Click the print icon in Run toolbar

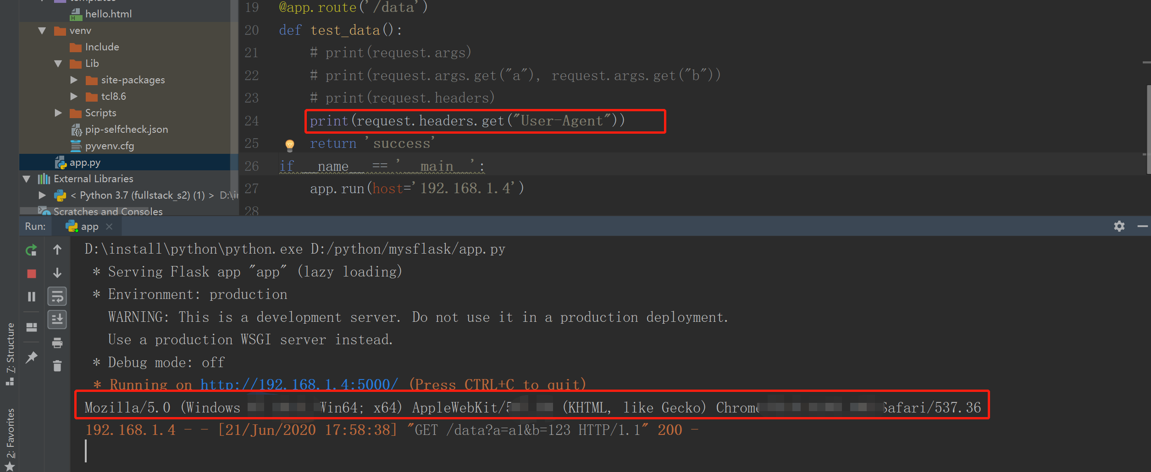tap(57, 342)
